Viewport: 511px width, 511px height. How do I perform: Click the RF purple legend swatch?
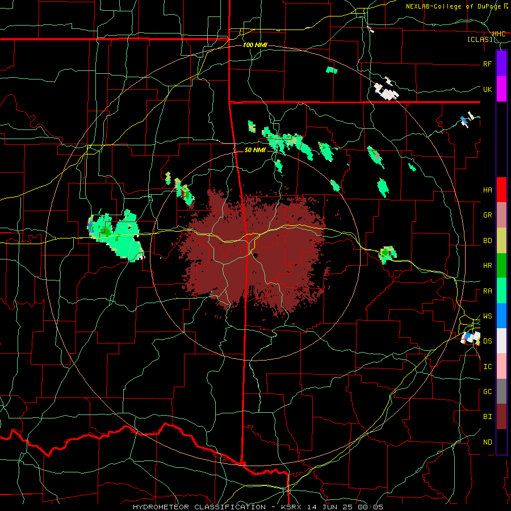point(501,64)
